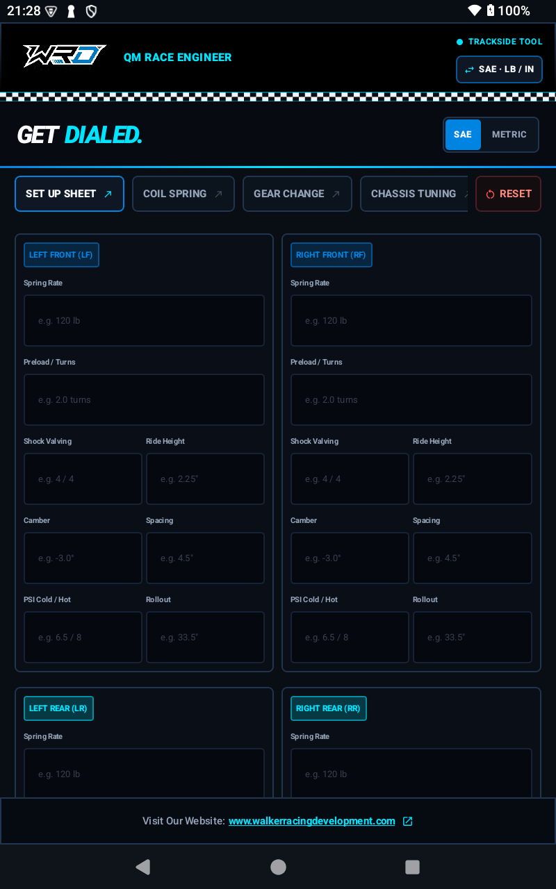Tap the Android home circle button

click(278, 867)
